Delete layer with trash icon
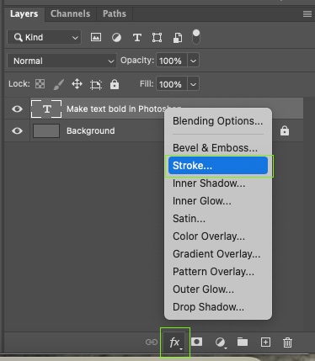The height and width of the screenshot is (361, 315). click(x=287, y=342)
